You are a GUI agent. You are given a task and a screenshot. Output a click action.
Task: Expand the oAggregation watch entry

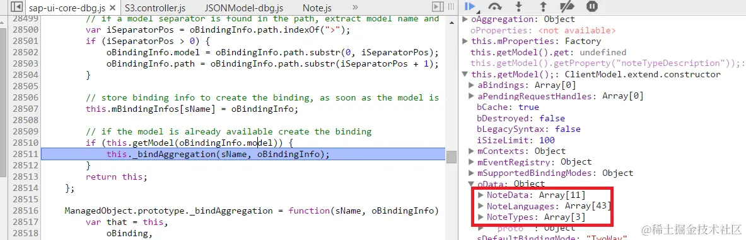tap(465, 19)
